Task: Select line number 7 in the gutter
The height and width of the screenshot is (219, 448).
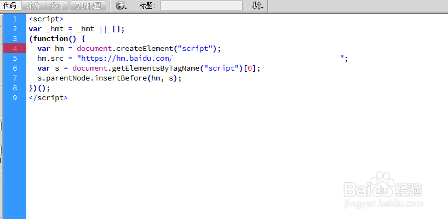Action: [15, 78]
